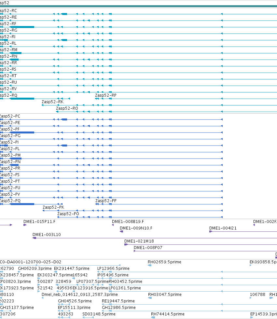Image resolution: width=277 pixels, height=319 pixels.
Task: Select the Zasp52-RP transcript label
Action: 106,95
